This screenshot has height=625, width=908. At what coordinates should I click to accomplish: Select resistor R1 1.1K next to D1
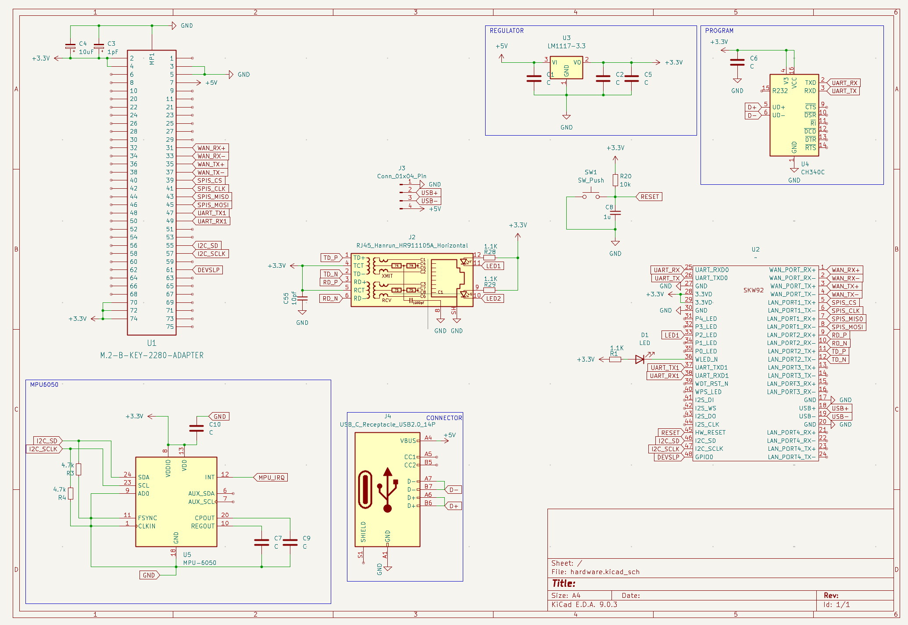point(615,359)
